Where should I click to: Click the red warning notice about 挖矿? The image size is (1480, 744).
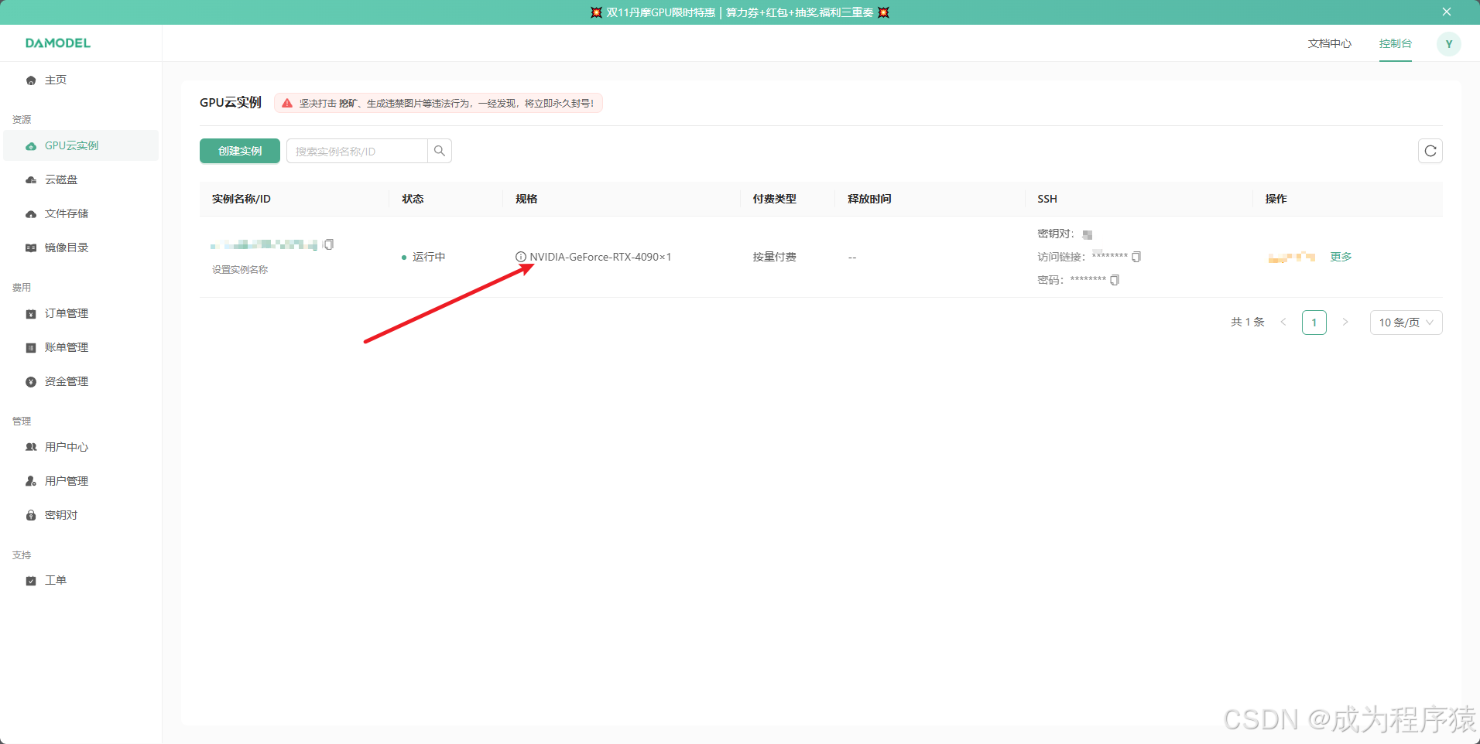(x=438, y=103)
